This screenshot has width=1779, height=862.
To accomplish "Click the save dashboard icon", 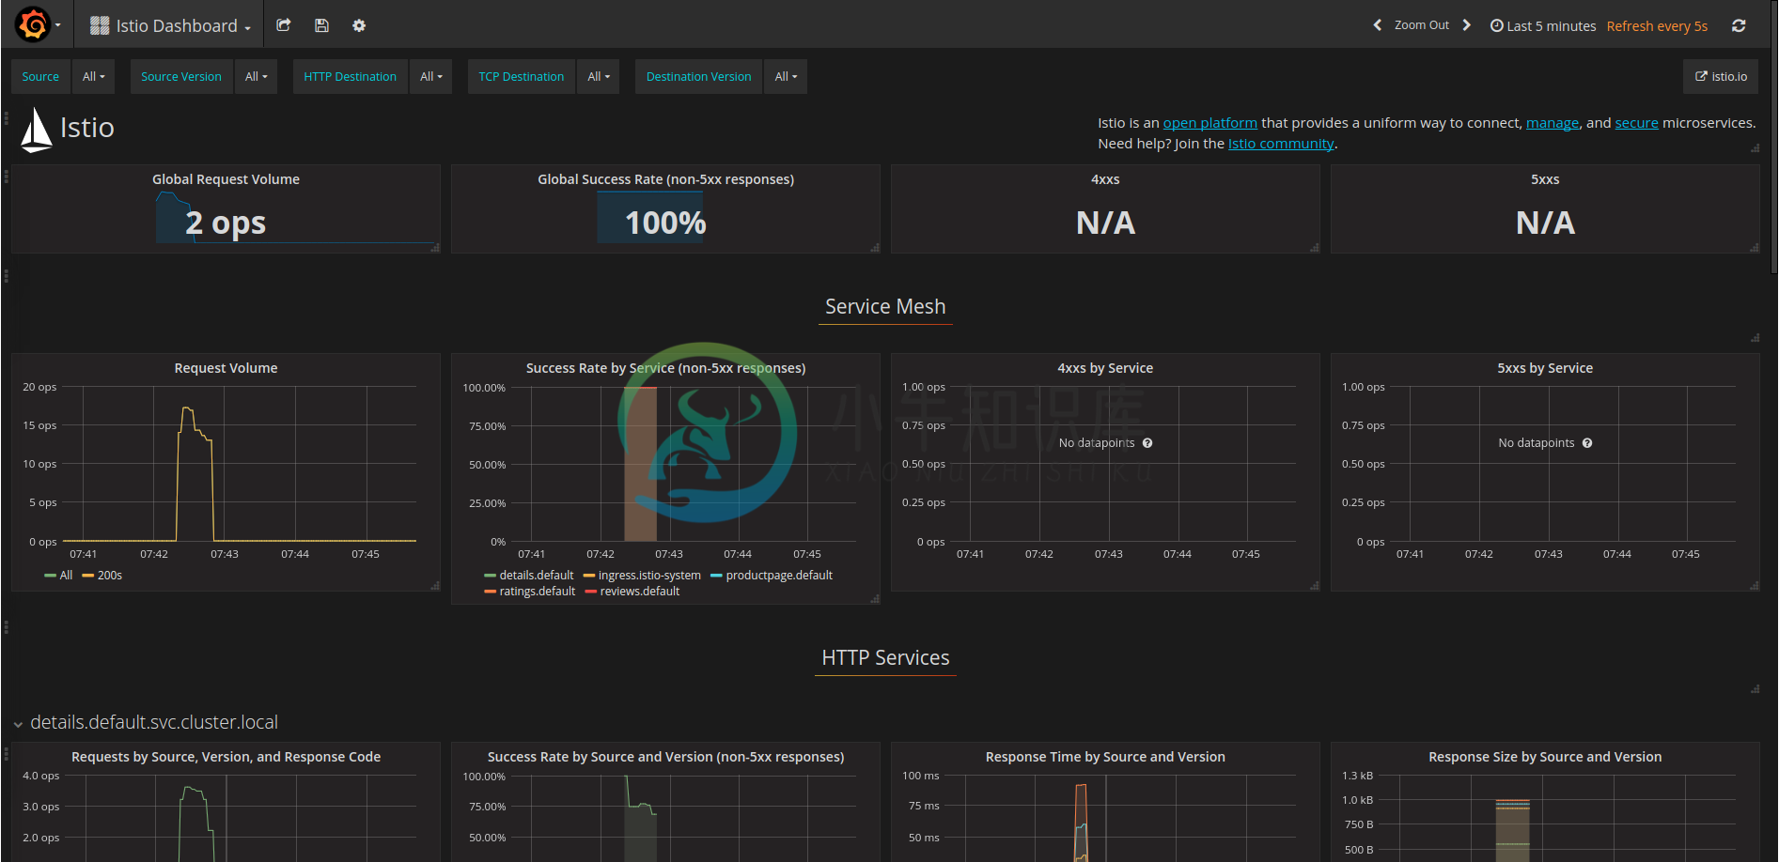I will 321,25.
